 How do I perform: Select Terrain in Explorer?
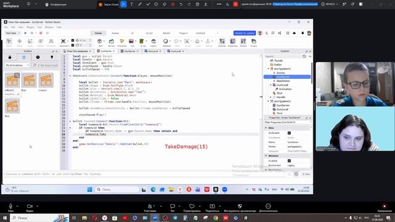pyautogui.click(x=278, y=60)
